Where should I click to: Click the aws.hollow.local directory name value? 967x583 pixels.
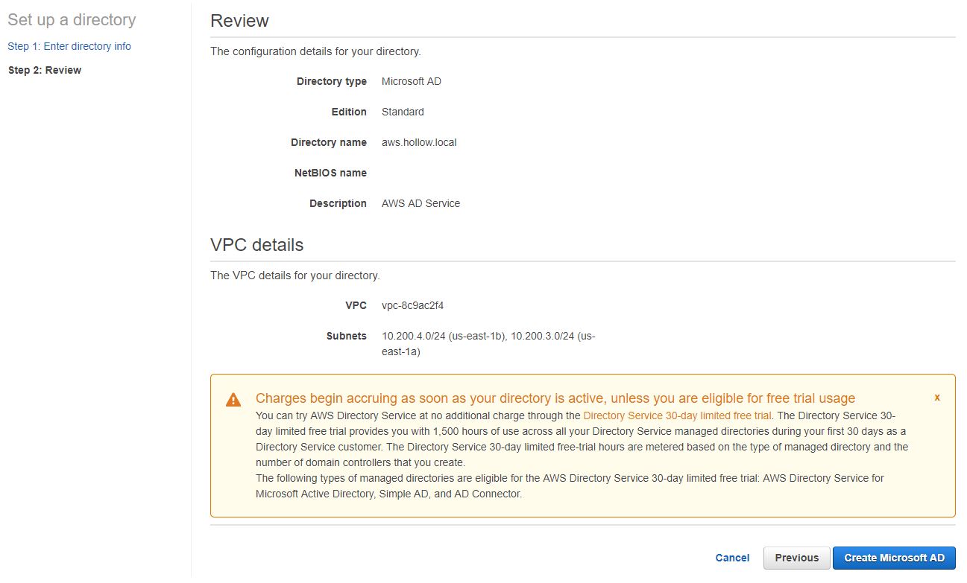point(419,142)
